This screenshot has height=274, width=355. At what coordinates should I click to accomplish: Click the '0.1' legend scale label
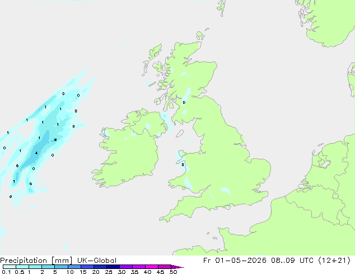6,272
